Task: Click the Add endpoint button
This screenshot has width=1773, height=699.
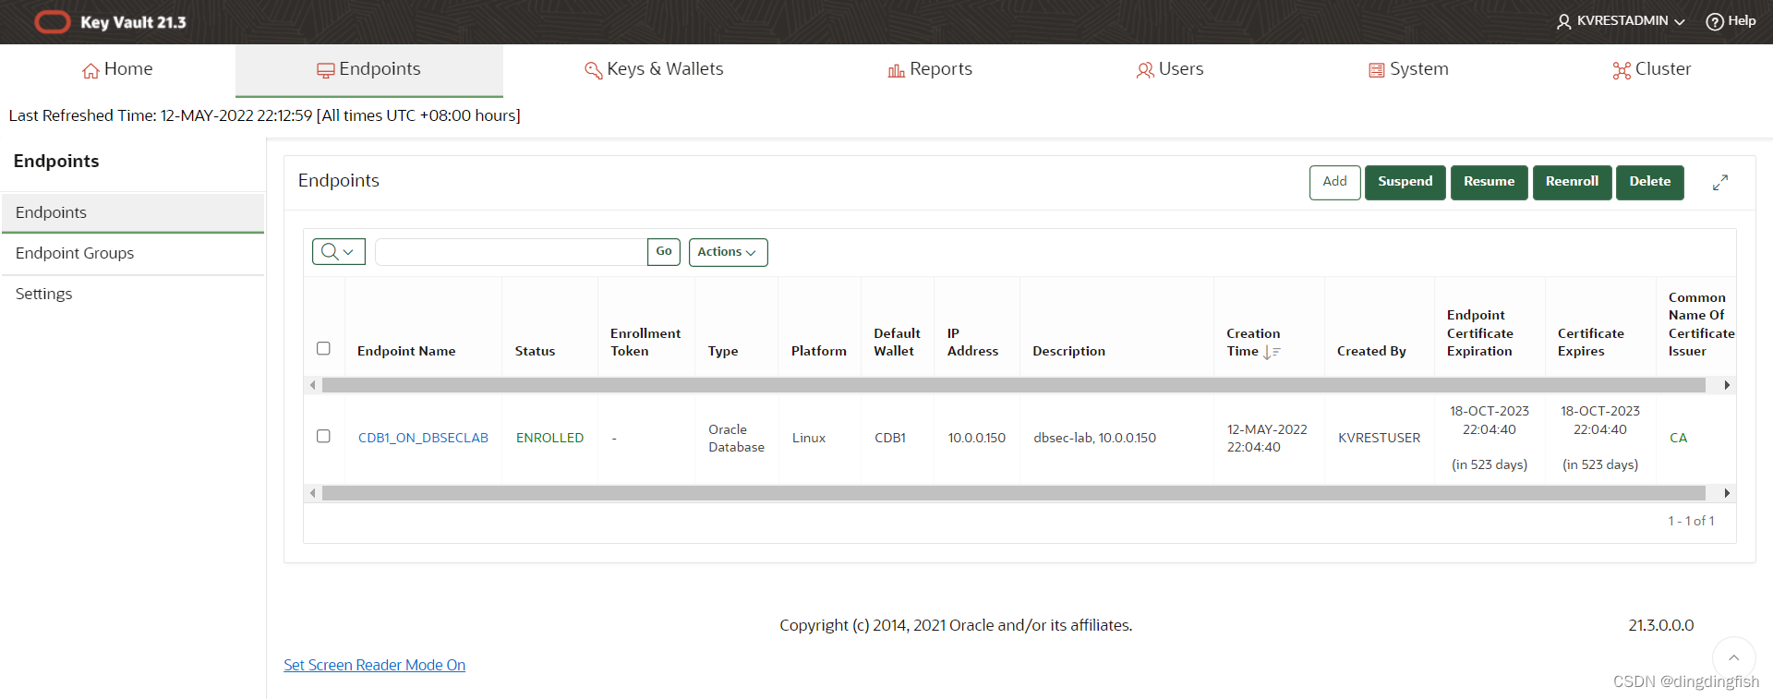Action: point(1334,182)
